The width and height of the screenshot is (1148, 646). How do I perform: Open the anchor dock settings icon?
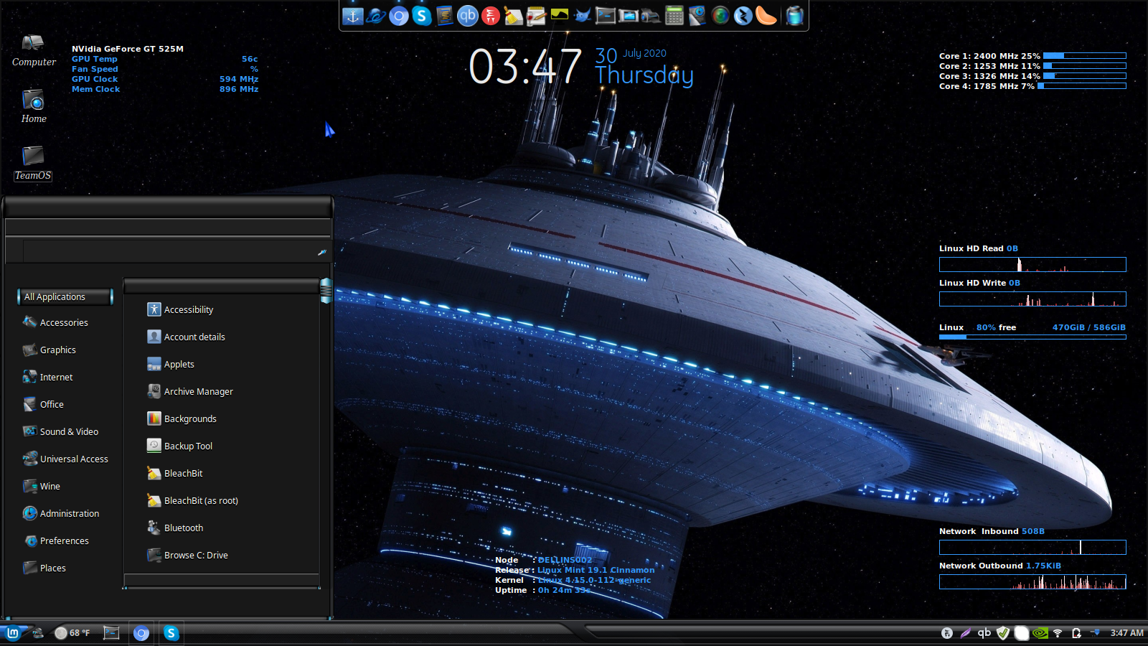coord(353,16)
